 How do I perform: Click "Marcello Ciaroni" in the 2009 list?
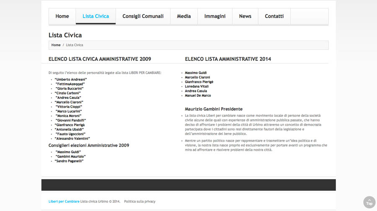(69, 102)
